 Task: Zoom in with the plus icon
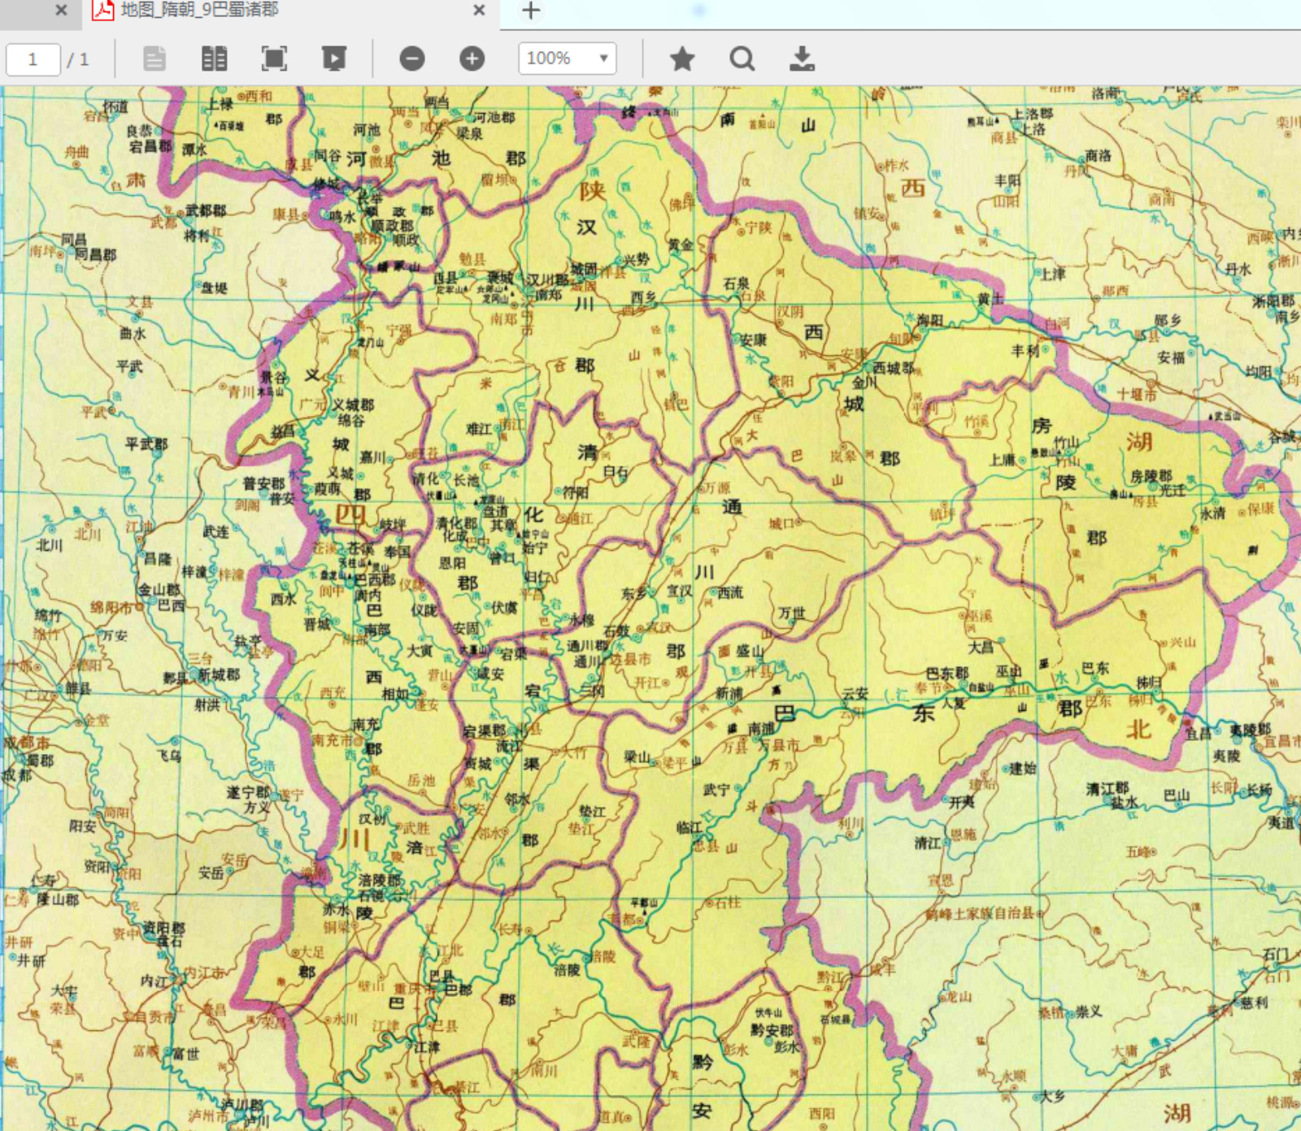pyautogui.click(x=472, y=58)
